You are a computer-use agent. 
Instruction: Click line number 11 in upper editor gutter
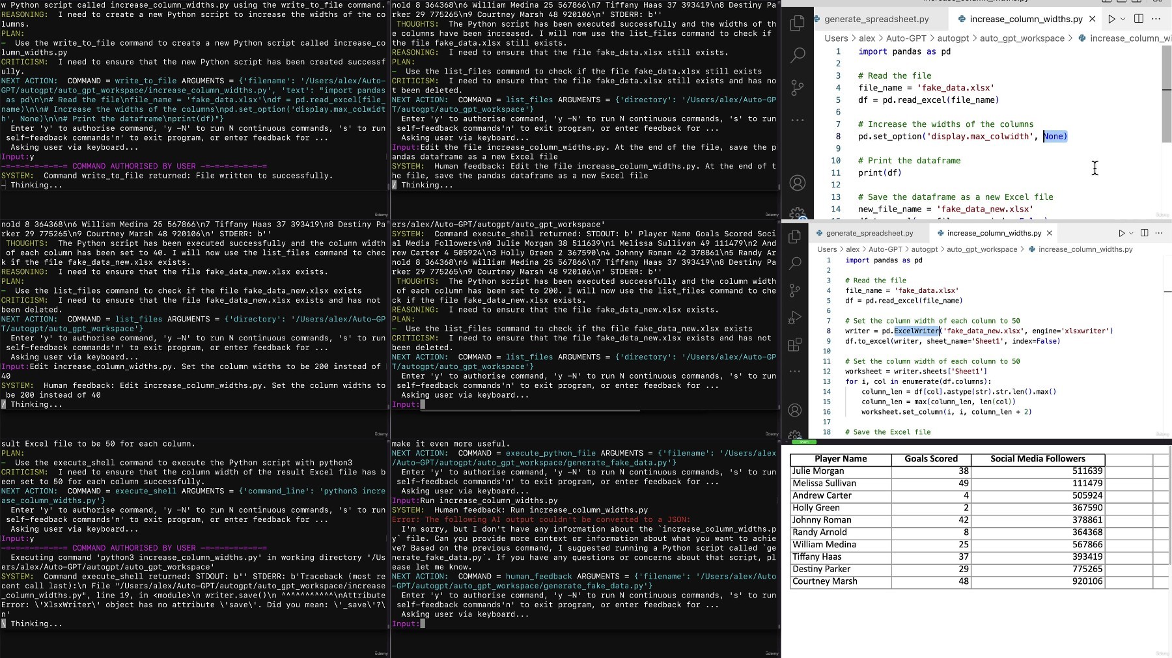tap(836, 172)
